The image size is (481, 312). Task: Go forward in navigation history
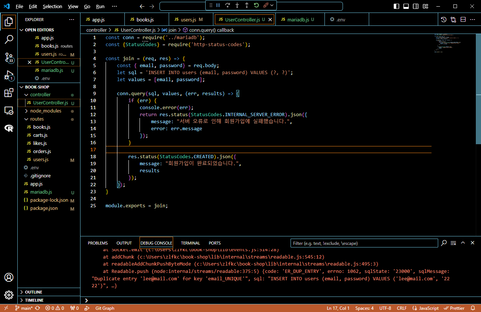[x=152, y=6]
